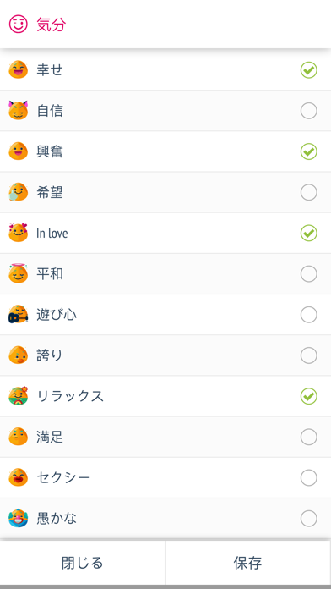Check the 誇り mood circle

point(308,355)
